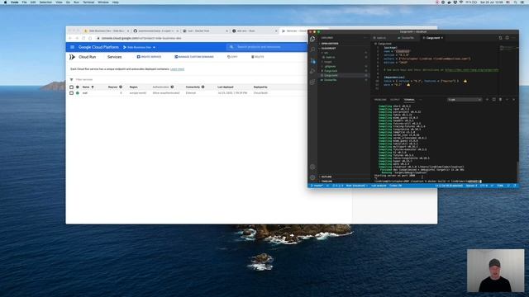Tick the checkbox for the service row
Viewport: 529px width, 297px height.
[x=71, y=93]
